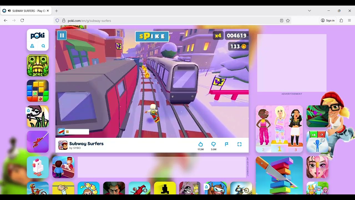Viewport: 355px width, 200px height.
Task: Open the Poki profile icon
Action: (x=32, y=46)
